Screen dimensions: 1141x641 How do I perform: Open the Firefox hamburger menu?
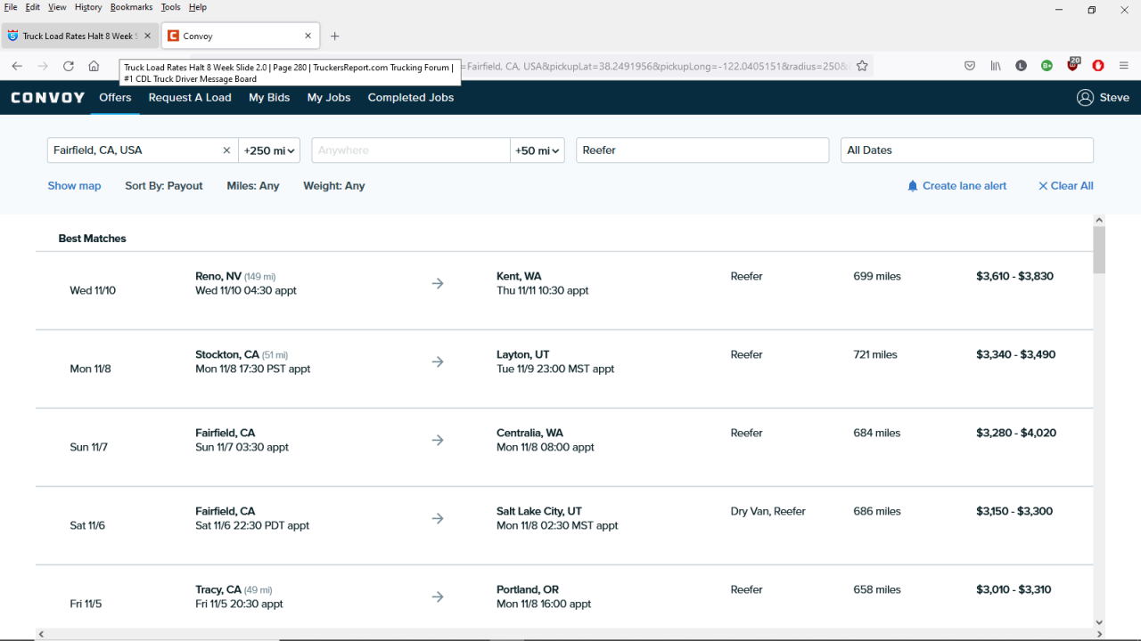tap(1124, 66)
